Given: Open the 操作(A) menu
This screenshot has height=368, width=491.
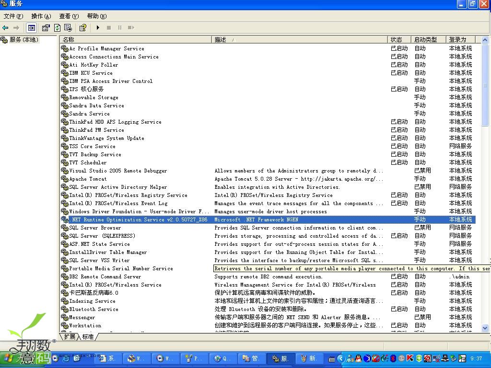Looking at the screenshot, I should tap(41, 16).
